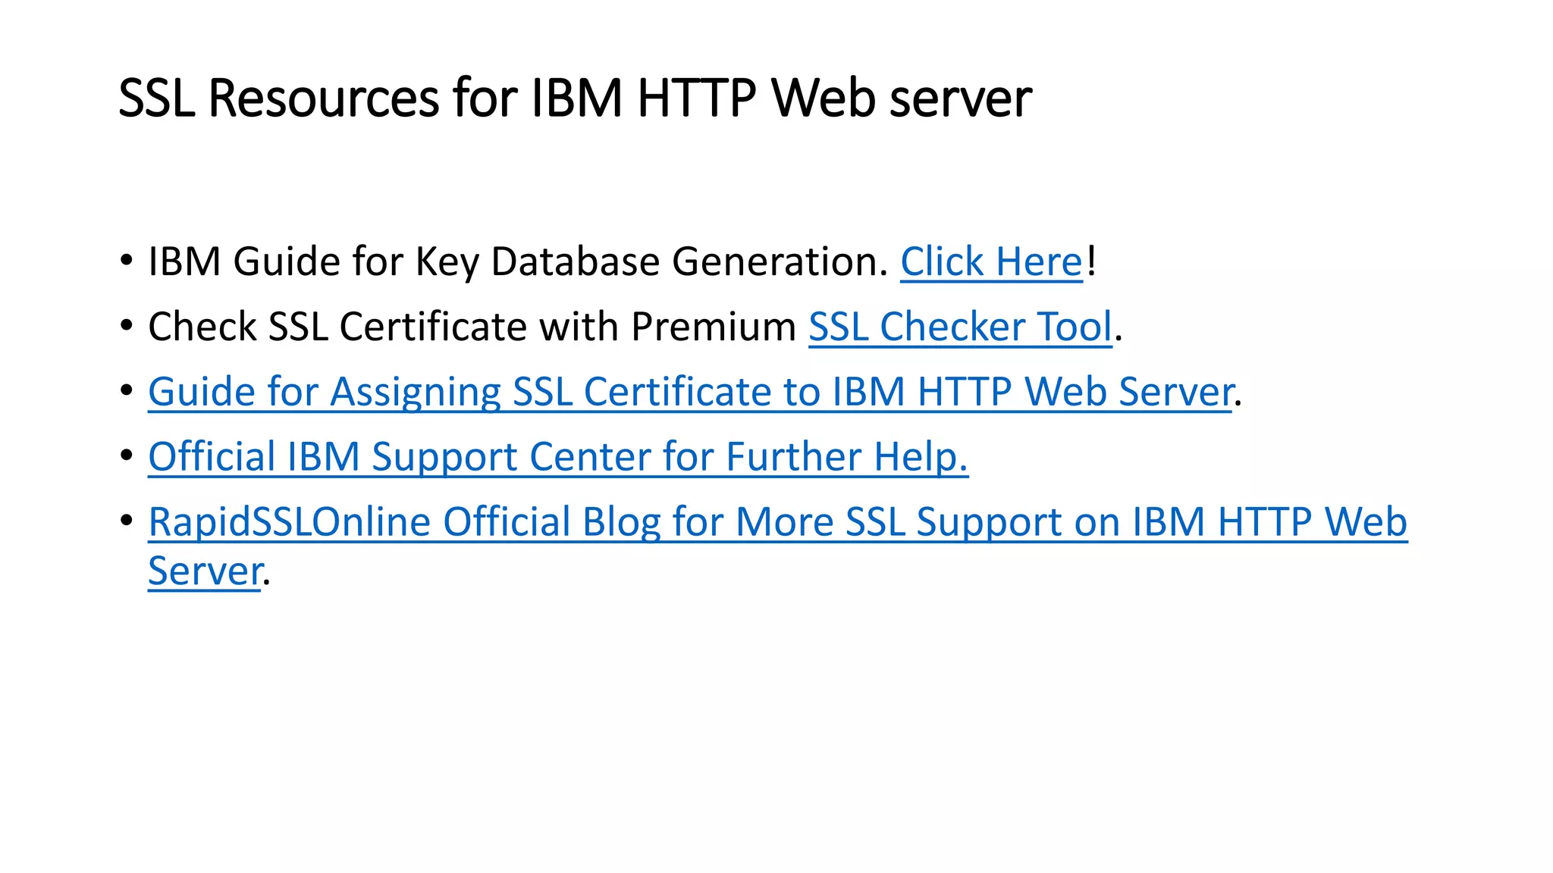Open the SSL Checker Tool link

click(960, 327)
